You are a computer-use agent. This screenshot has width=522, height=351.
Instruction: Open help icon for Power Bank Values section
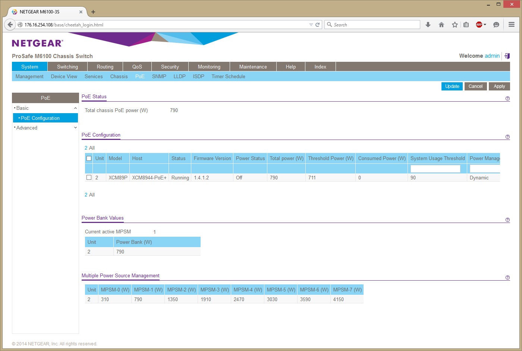click(x=507, y=220)
